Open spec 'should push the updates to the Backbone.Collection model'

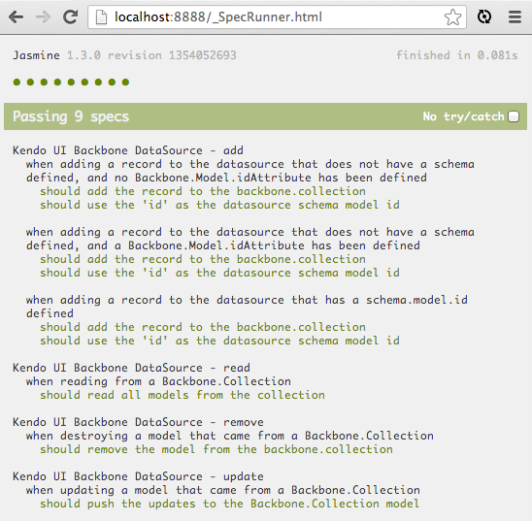[230, 504]
